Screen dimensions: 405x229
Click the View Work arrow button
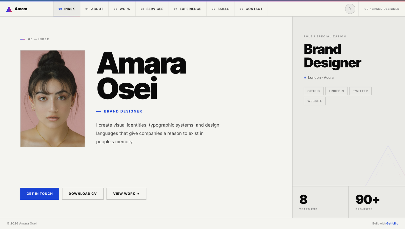(x=126, y=194)
